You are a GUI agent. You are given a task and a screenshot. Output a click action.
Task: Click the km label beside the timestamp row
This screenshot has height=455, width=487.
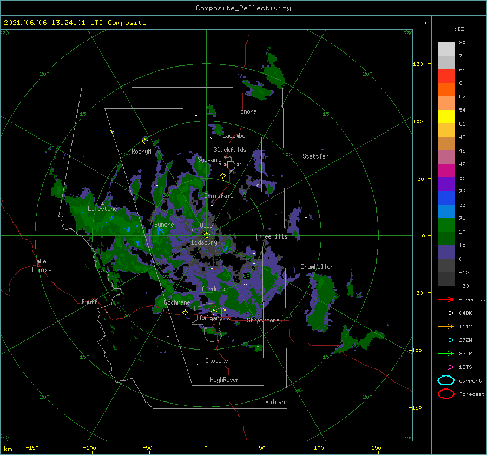point(423,23)
